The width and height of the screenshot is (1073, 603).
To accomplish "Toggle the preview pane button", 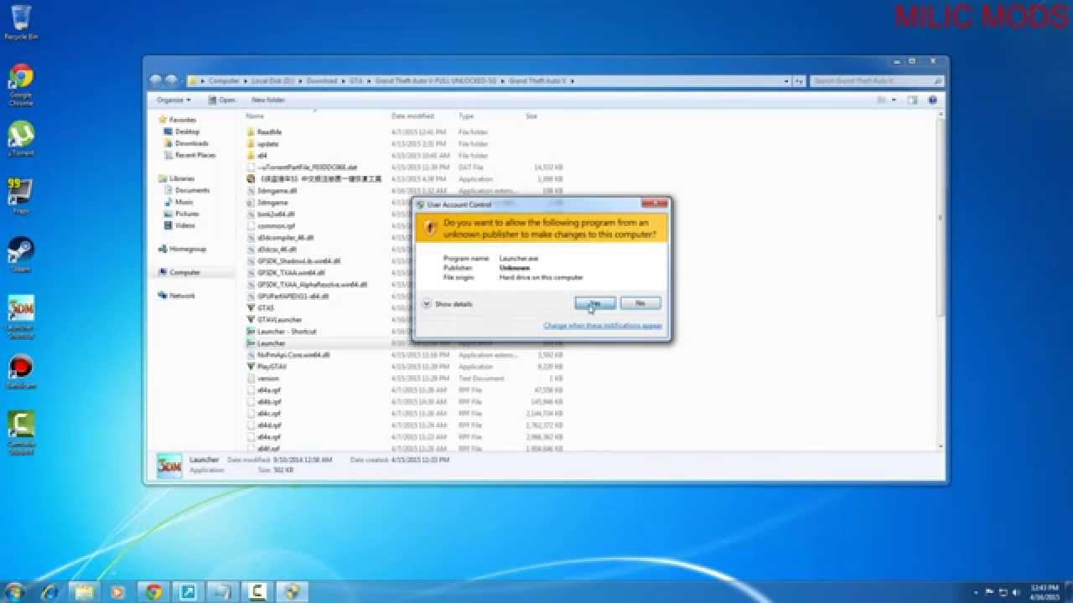I will click(914, 100).
